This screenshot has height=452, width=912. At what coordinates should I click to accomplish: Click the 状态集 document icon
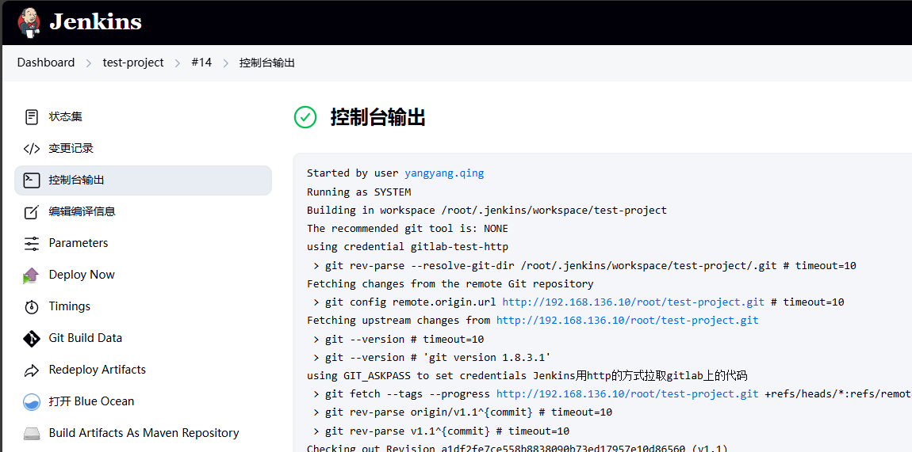point(32,116)
